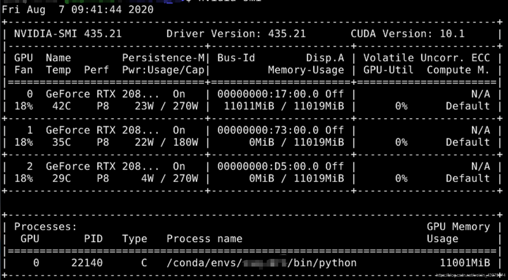Select the Default compute mode on GPU 0
This screenshot has height=280, width=508.
pyautogui.click(x=467, y=106)
